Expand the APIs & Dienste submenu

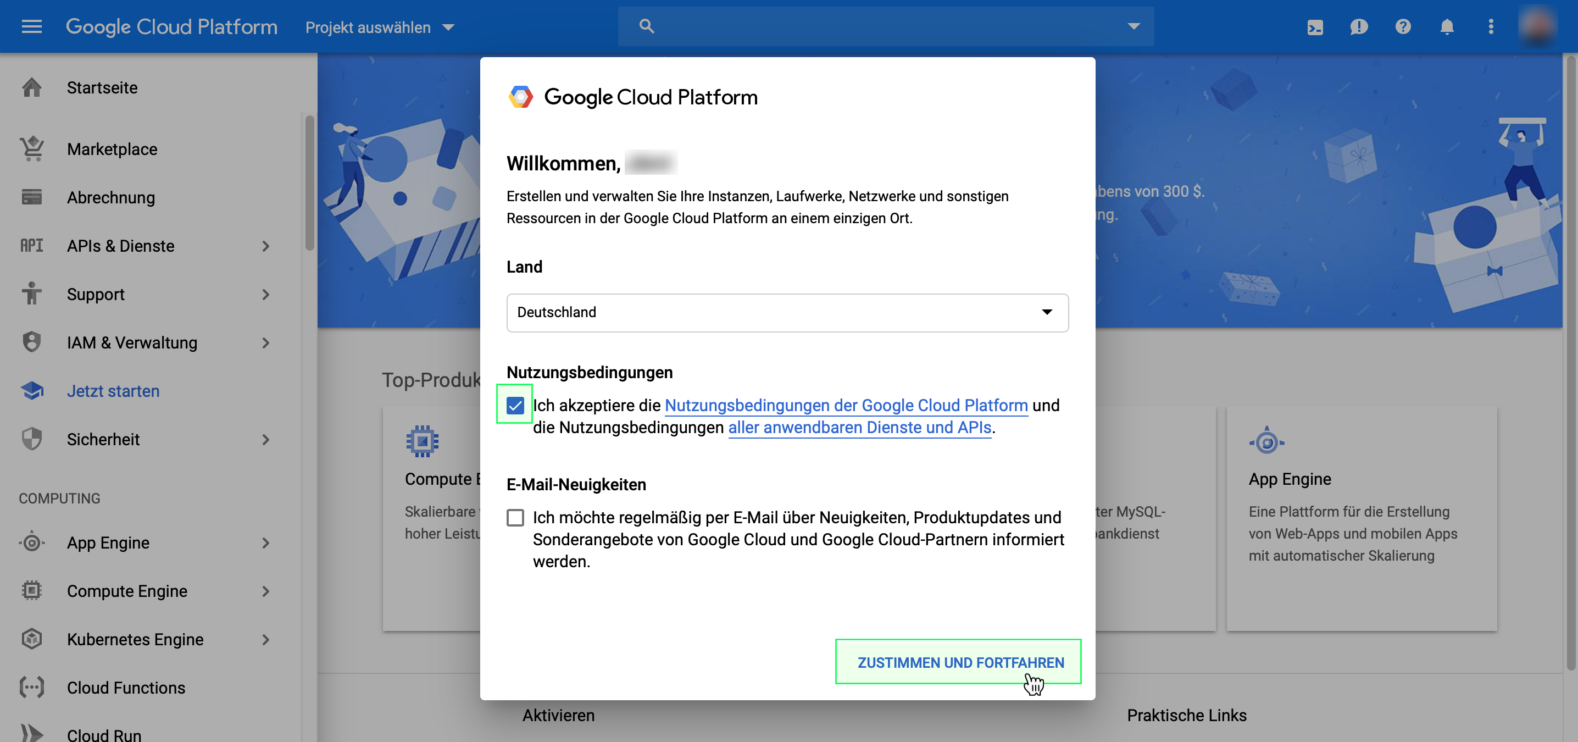tap(265, 246)
